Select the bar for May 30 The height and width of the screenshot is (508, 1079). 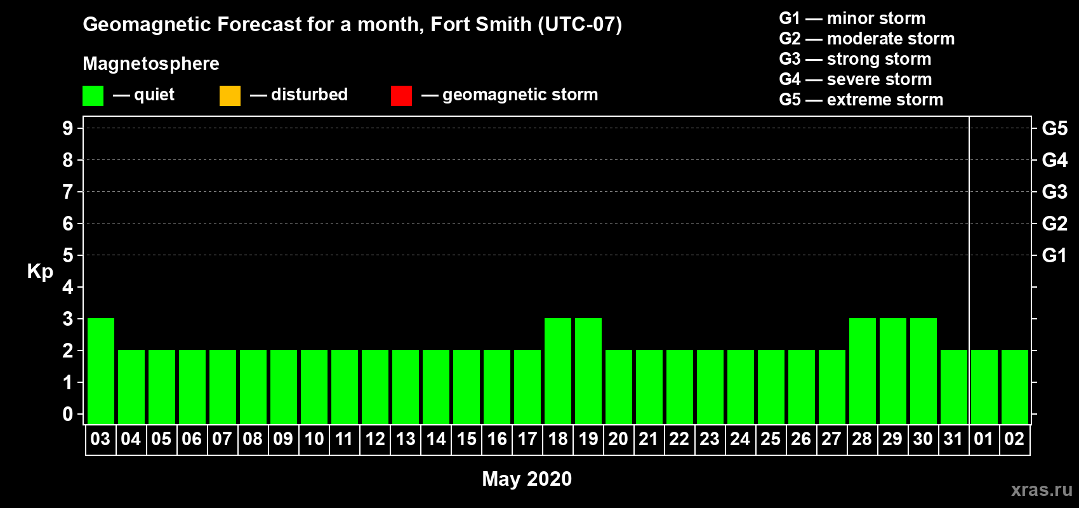pyautogui.click(x=923, y=371)
